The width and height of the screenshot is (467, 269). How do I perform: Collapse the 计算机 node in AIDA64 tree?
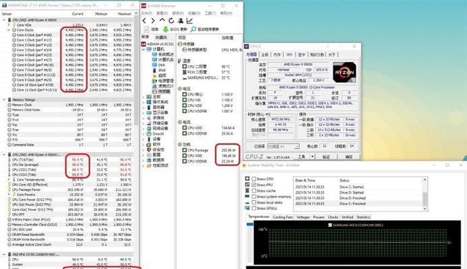144,49
